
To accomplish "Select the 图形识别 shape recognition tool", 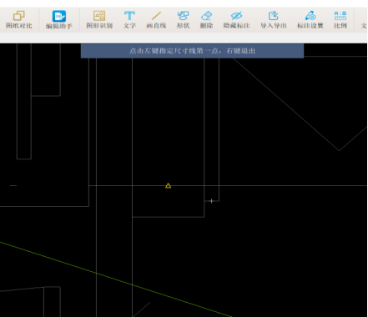I will [99, 20].
